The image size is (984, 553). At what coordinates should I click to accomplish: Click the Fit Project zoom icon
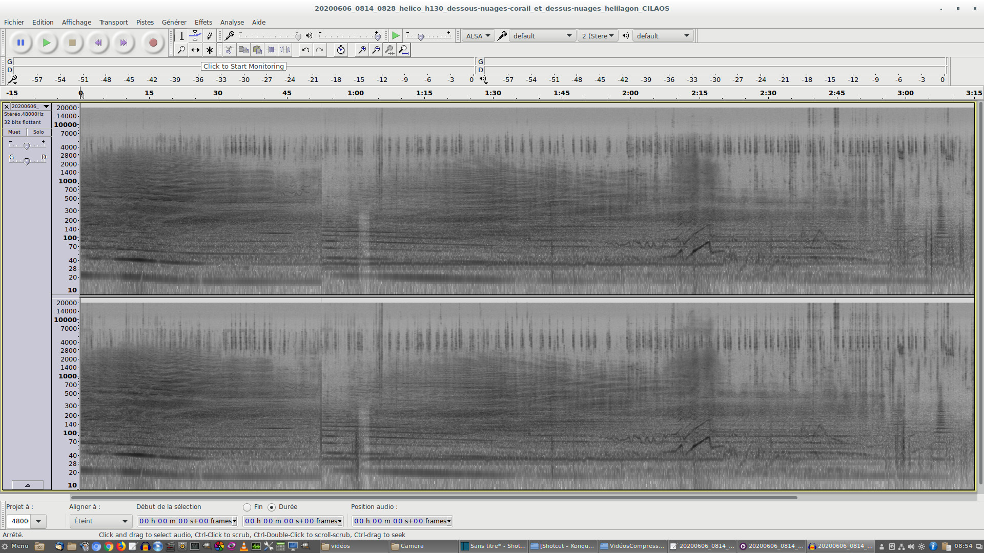pos(403,50)
